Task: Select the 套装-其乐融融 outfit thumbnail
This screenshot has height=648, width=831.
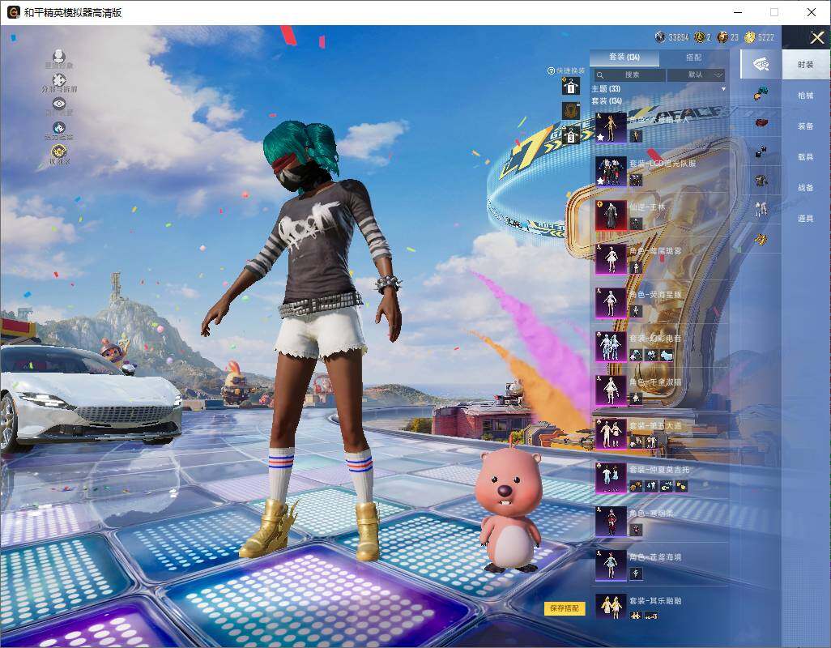Action: coord(611,607)
